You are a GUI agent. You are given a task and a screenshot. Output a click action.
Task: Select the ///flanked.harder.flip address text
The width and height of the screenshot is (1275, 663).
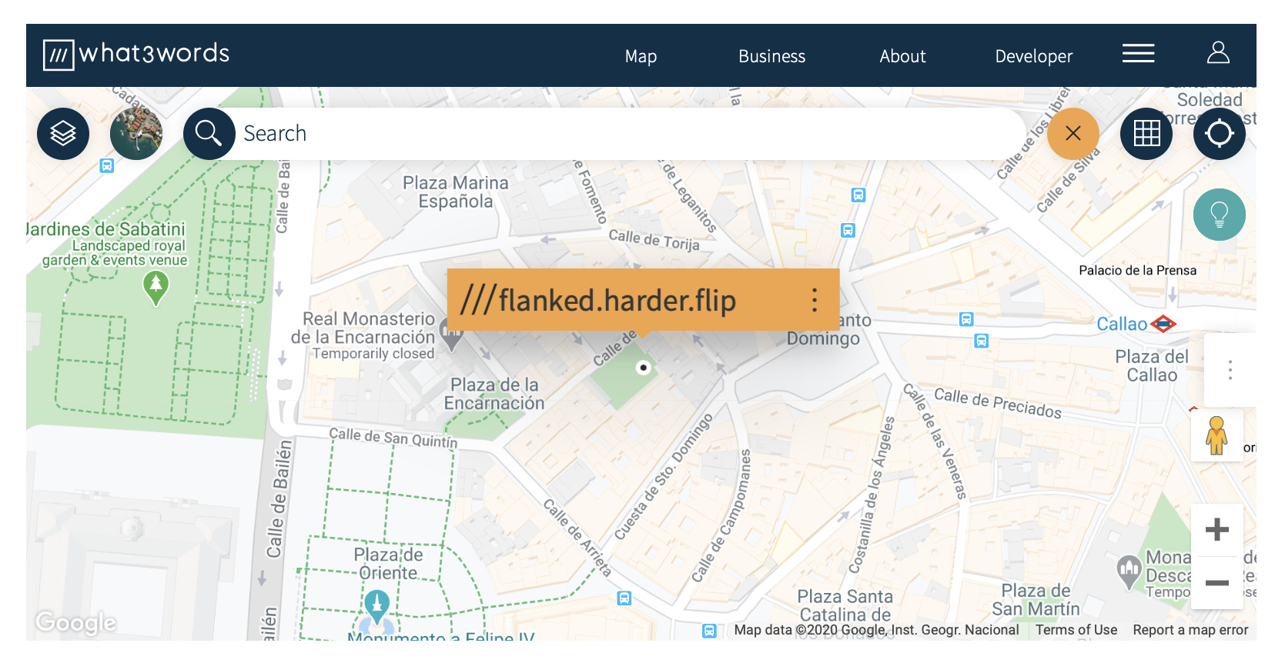(598, 300)
